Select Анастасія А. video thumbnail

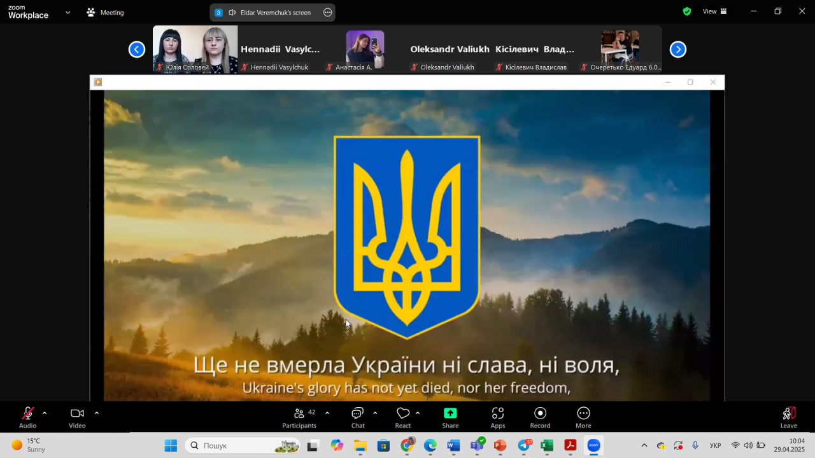coord(365,49)
